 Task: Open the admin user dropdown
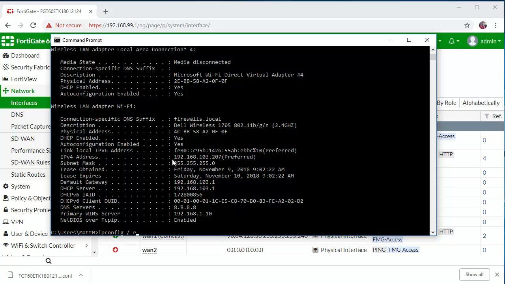[484, 41]
